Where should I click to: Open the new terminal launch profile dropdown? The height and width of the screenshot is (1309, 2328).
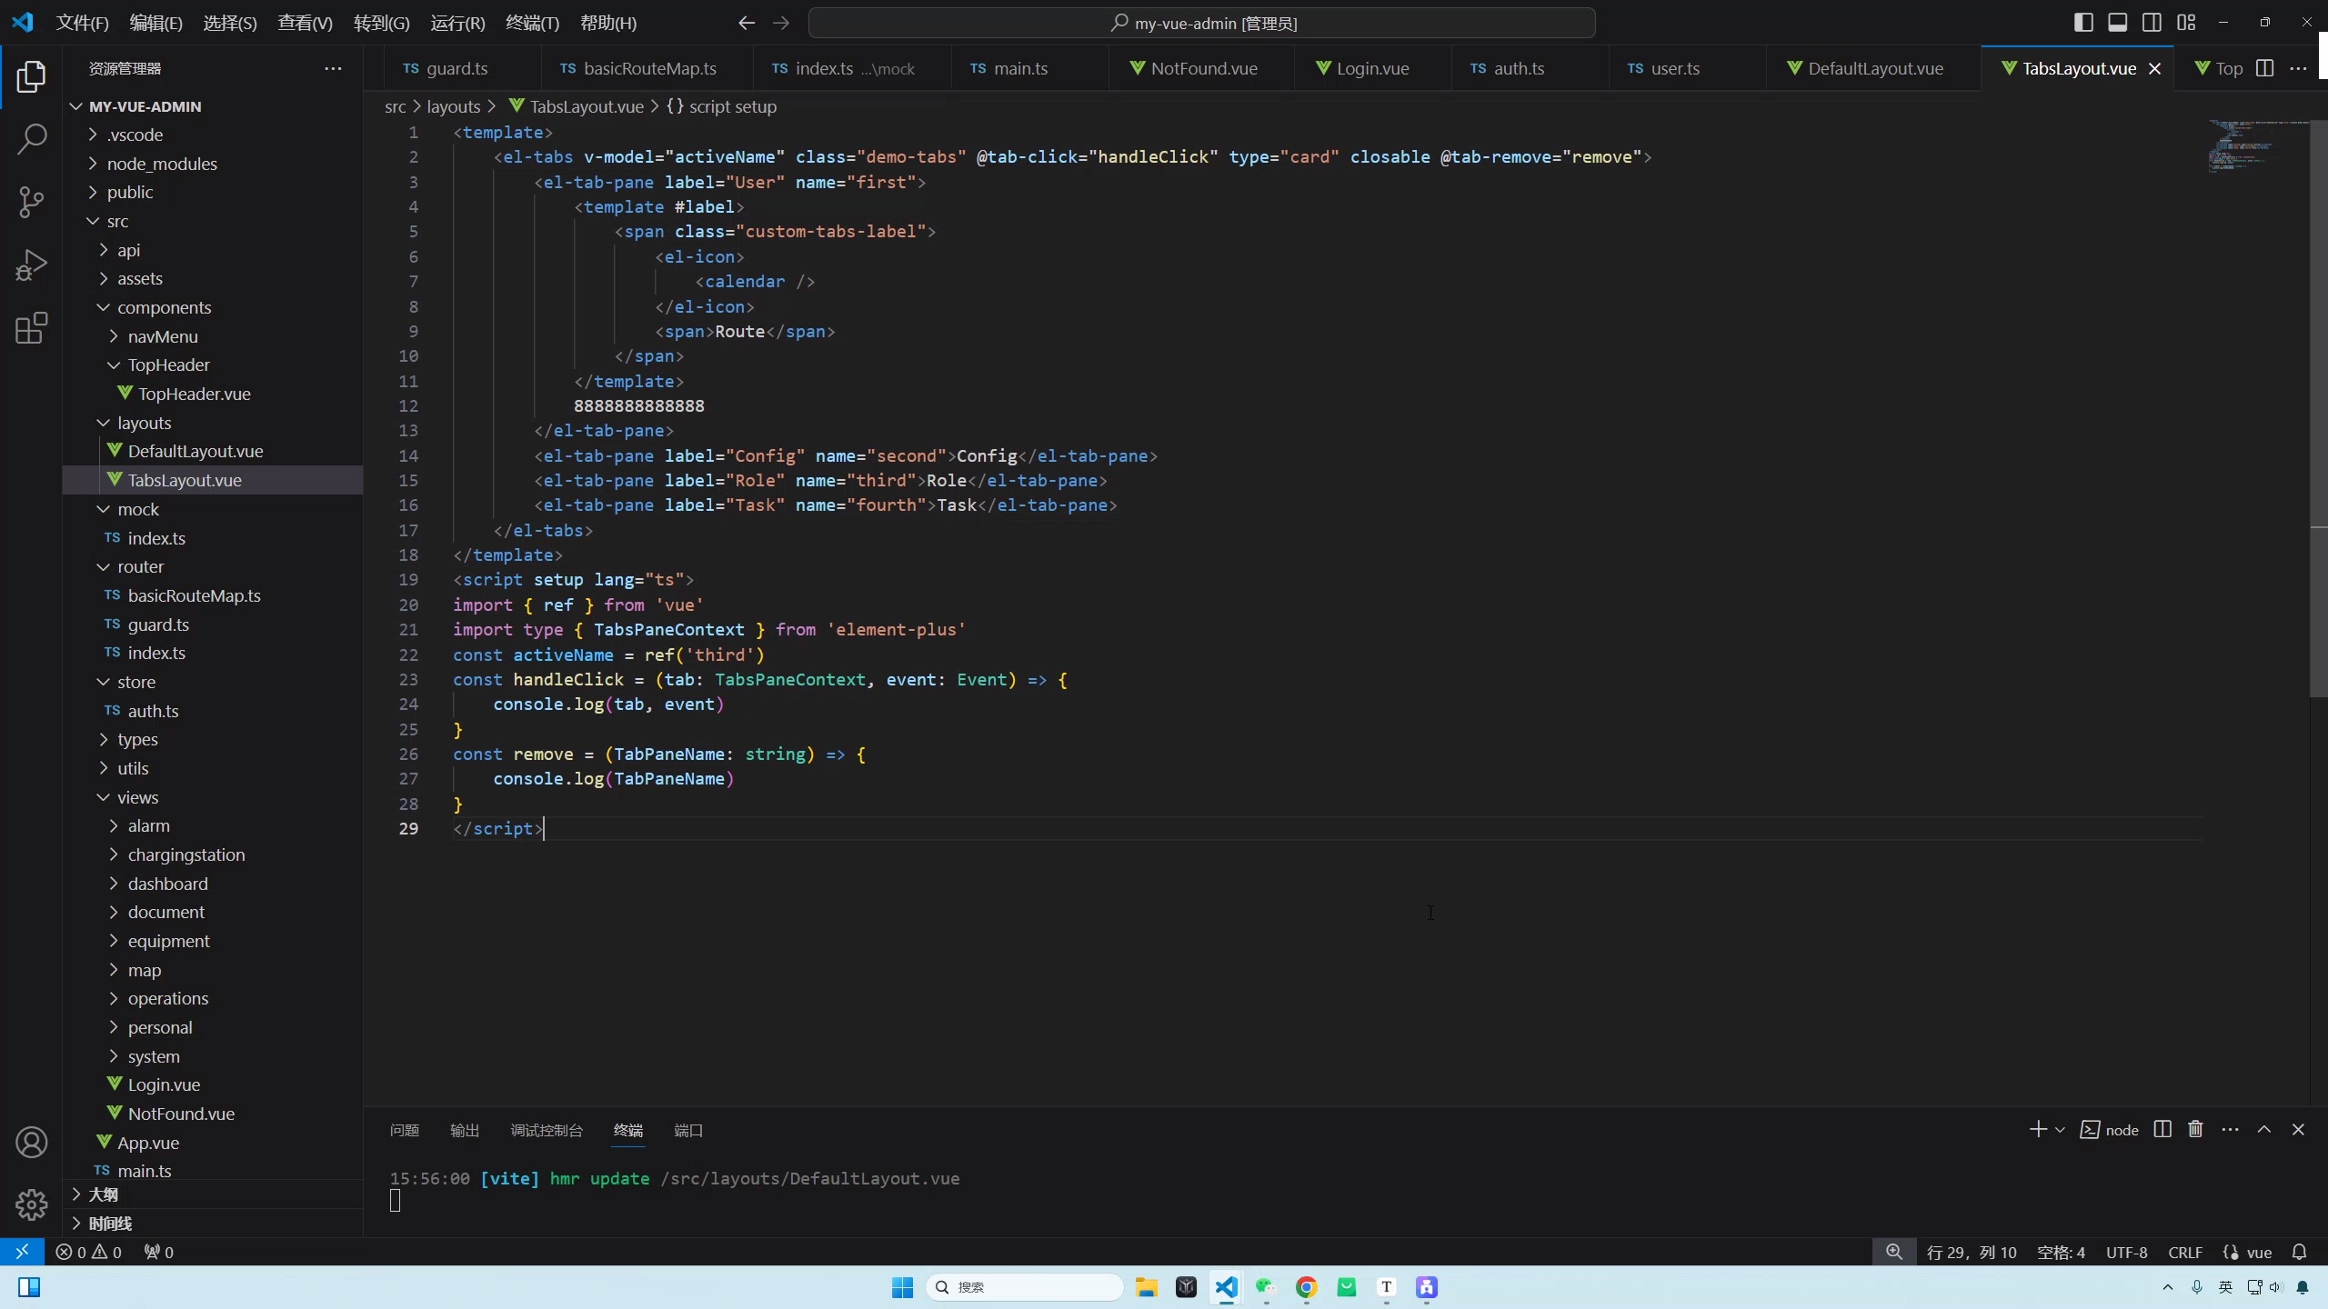pos(2060,1129)
